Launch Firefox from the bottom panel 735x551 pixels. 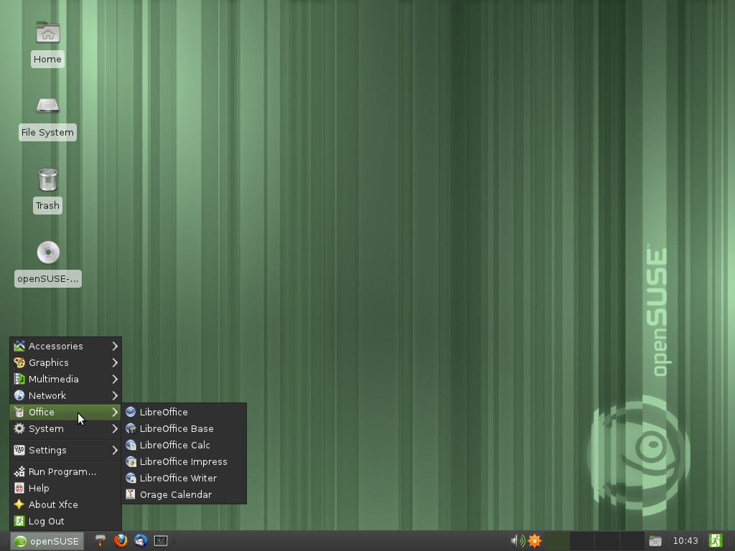click(x=121, y=541)
